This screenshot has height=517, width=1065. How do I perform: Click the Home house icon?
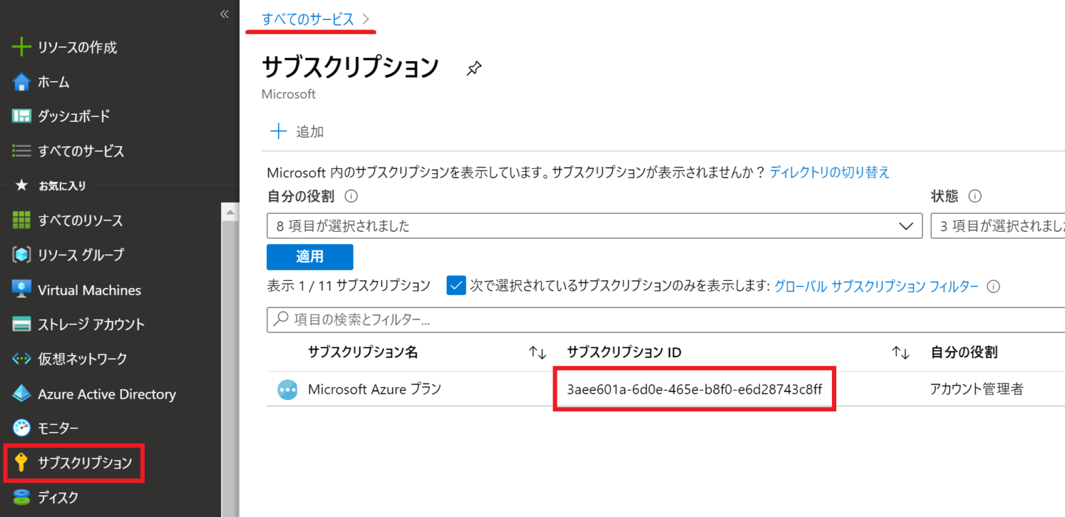(21, 82)
